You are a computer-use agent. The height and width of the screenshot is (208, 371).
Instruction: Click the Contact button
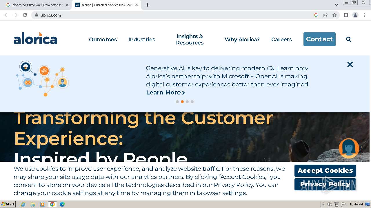click(319, 39)
